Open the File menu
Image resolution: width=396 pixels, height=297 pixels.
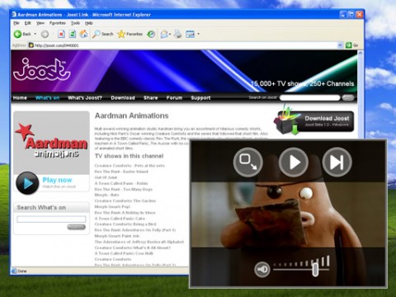pos(16,23)
